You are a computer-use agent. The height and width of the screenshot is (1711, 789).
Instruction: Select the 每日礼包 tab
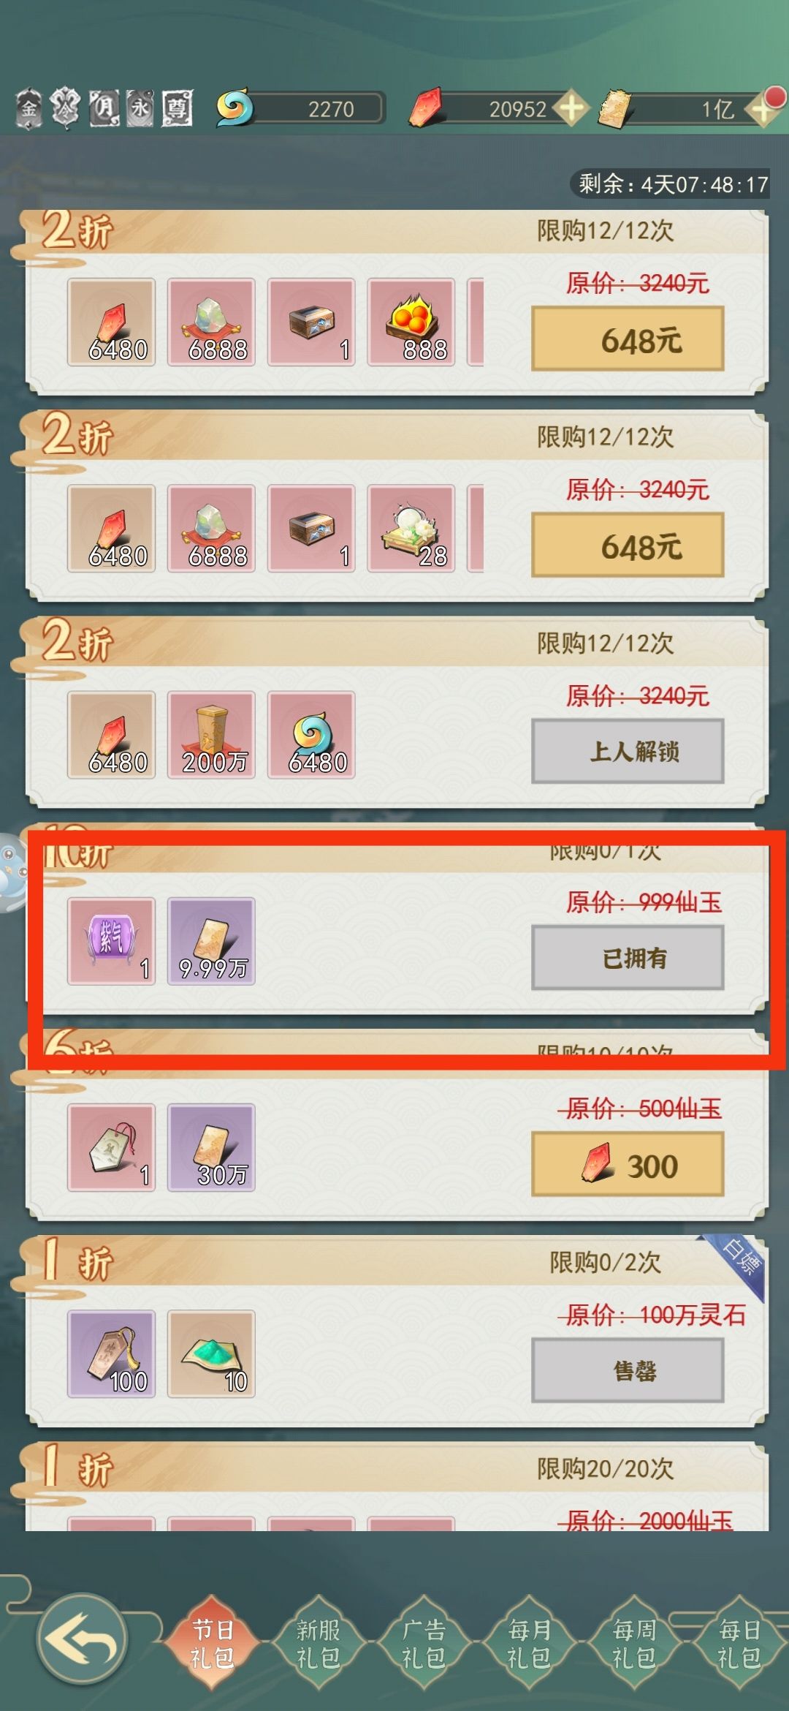coord(739,1643)
